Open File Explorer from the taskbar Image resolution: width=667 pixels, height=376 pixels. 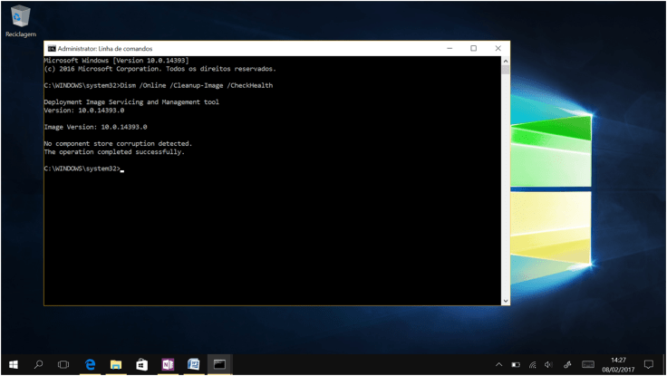point(116,364)
